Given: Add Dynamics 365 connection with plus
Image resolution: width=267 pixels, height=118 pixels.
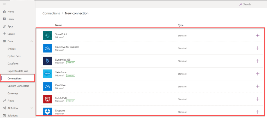Looking at the screenshot, I should (x=258, y=61).
